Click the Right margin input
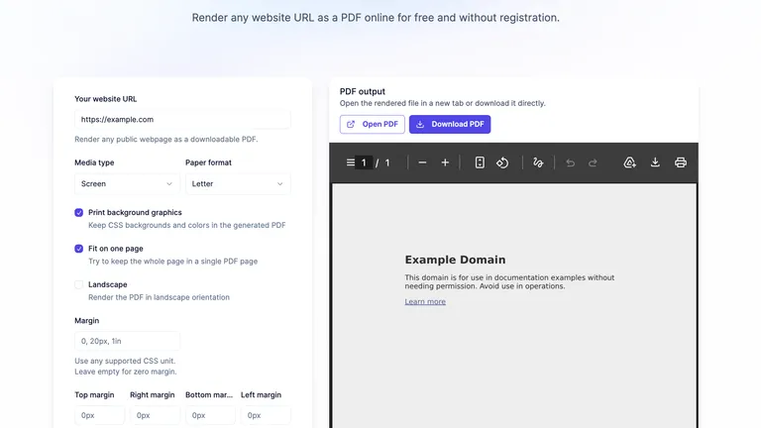Screen dimensions: 761x428 tap(155, 415)
